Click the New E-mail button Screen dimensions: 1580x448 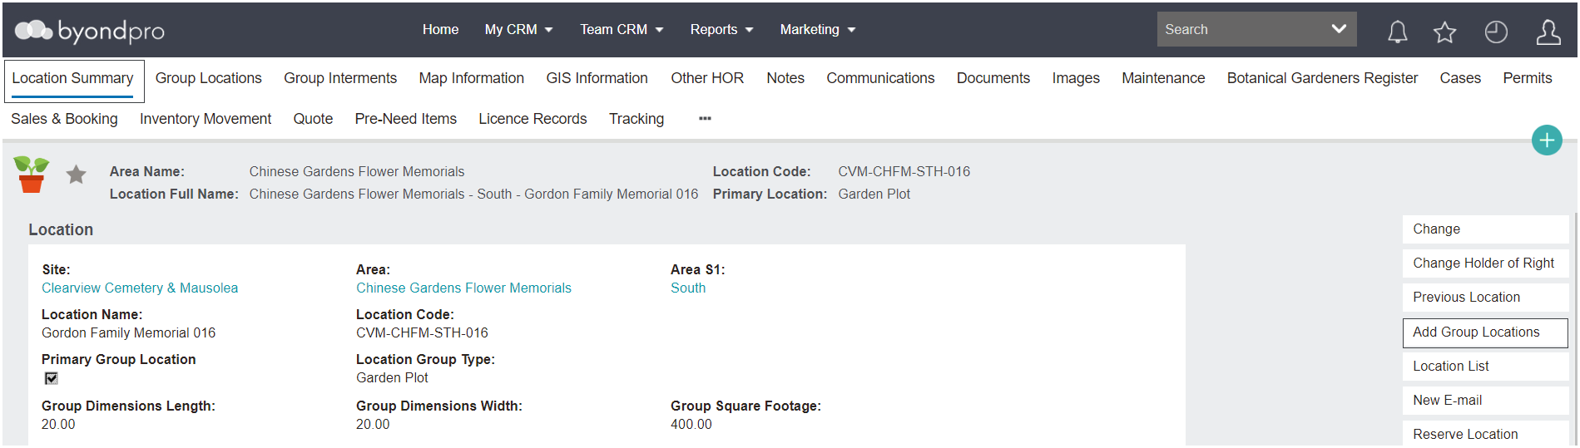pyautogui.click(x=1485, y=401)
